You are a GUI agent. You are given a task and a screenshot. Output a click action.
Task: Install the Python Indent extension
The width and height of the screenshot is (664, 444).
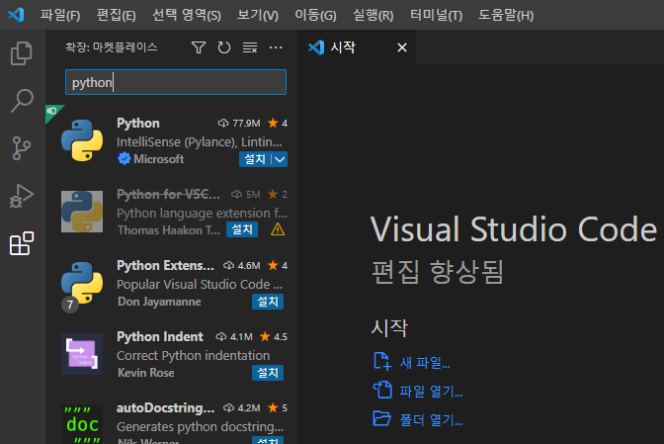click(268, 373)
